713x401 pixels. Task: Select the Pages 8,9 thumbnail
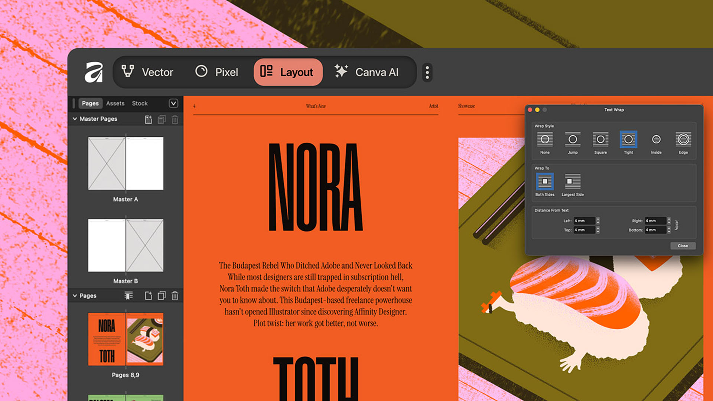[x=126, y=339]
